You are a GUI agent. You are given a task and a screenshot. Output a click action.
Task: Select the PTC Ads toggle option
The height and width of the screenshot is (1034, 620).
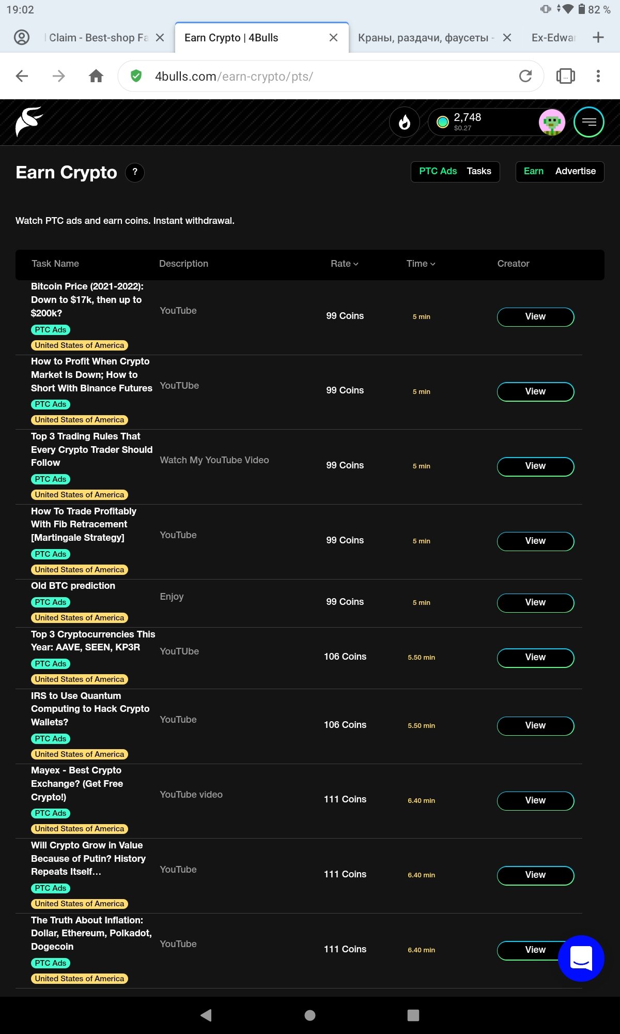(x=438, y=171)
